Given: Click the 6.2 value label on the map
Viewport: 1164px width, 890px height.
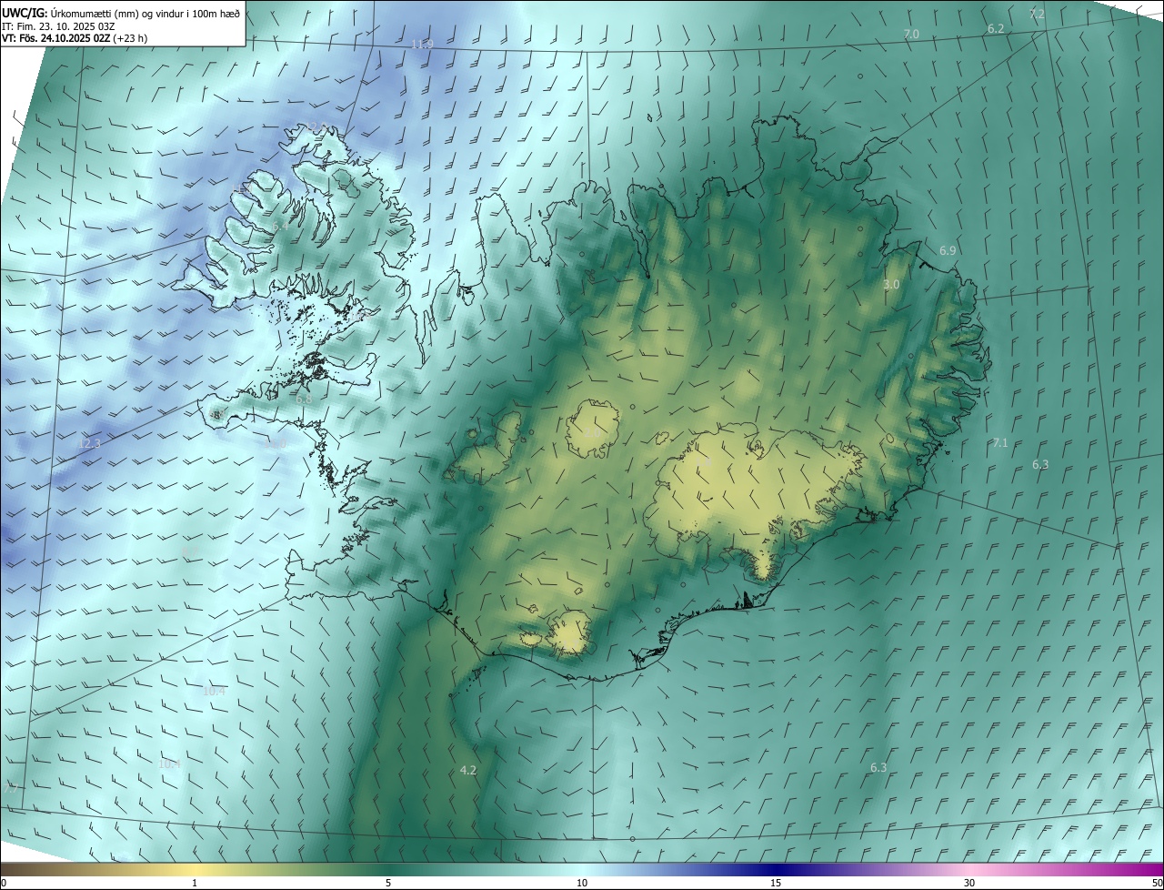Looking at the screenshot, I should click(996, 29).
